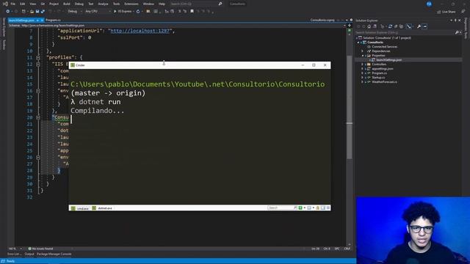
Task: Start debugging with IIS Express button
Action: (123, 12)
